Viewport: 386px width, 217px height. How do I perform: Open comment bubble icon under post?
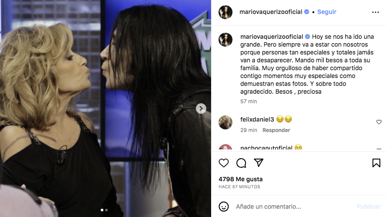(241, 163)
